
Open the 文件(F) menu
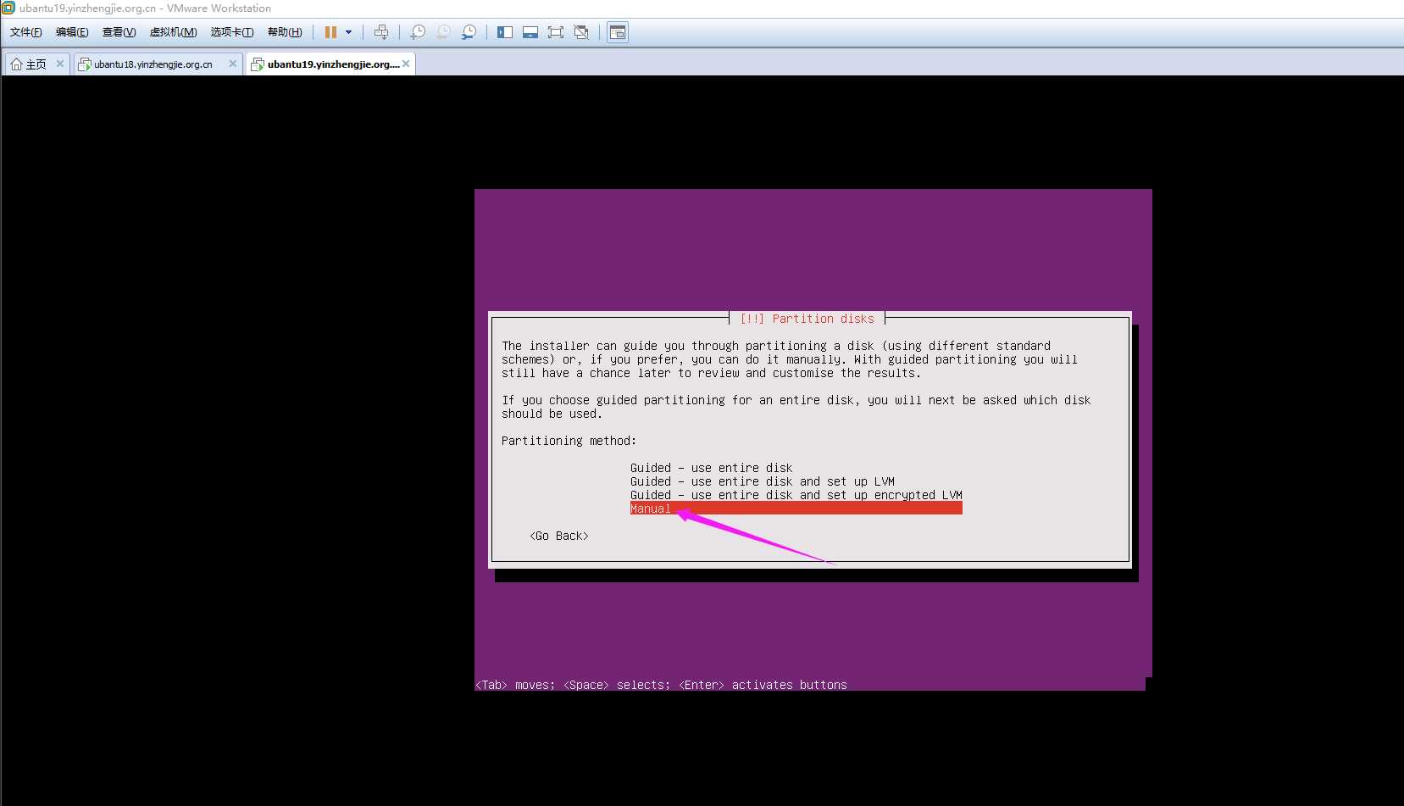26,32
